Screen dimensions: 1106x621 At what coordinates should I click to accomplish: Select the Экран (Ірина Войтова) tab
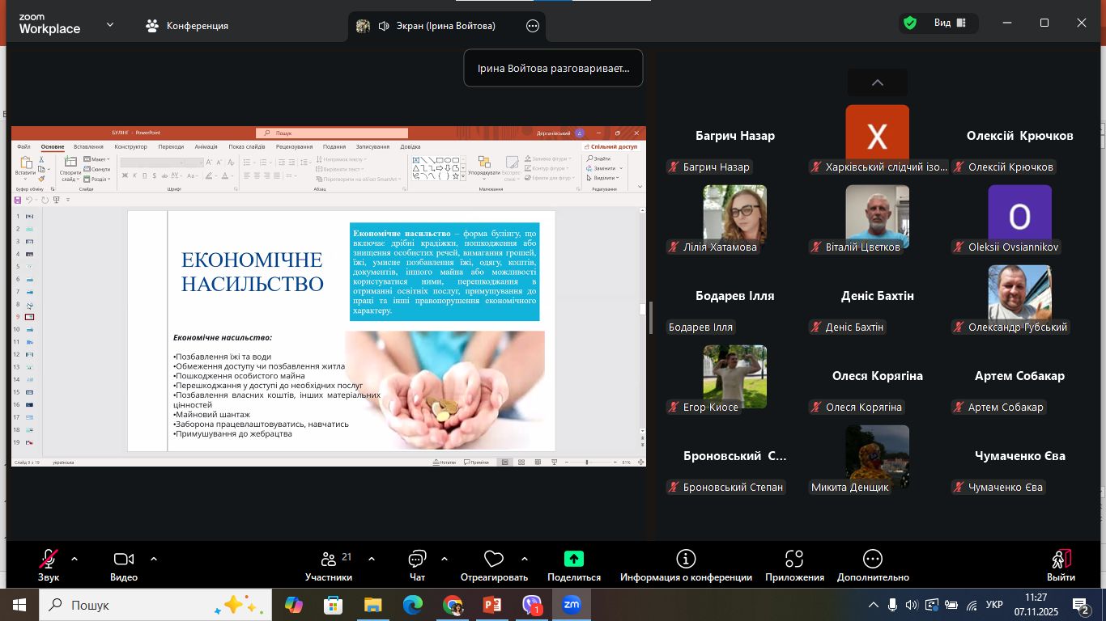[x=437, y=26]
